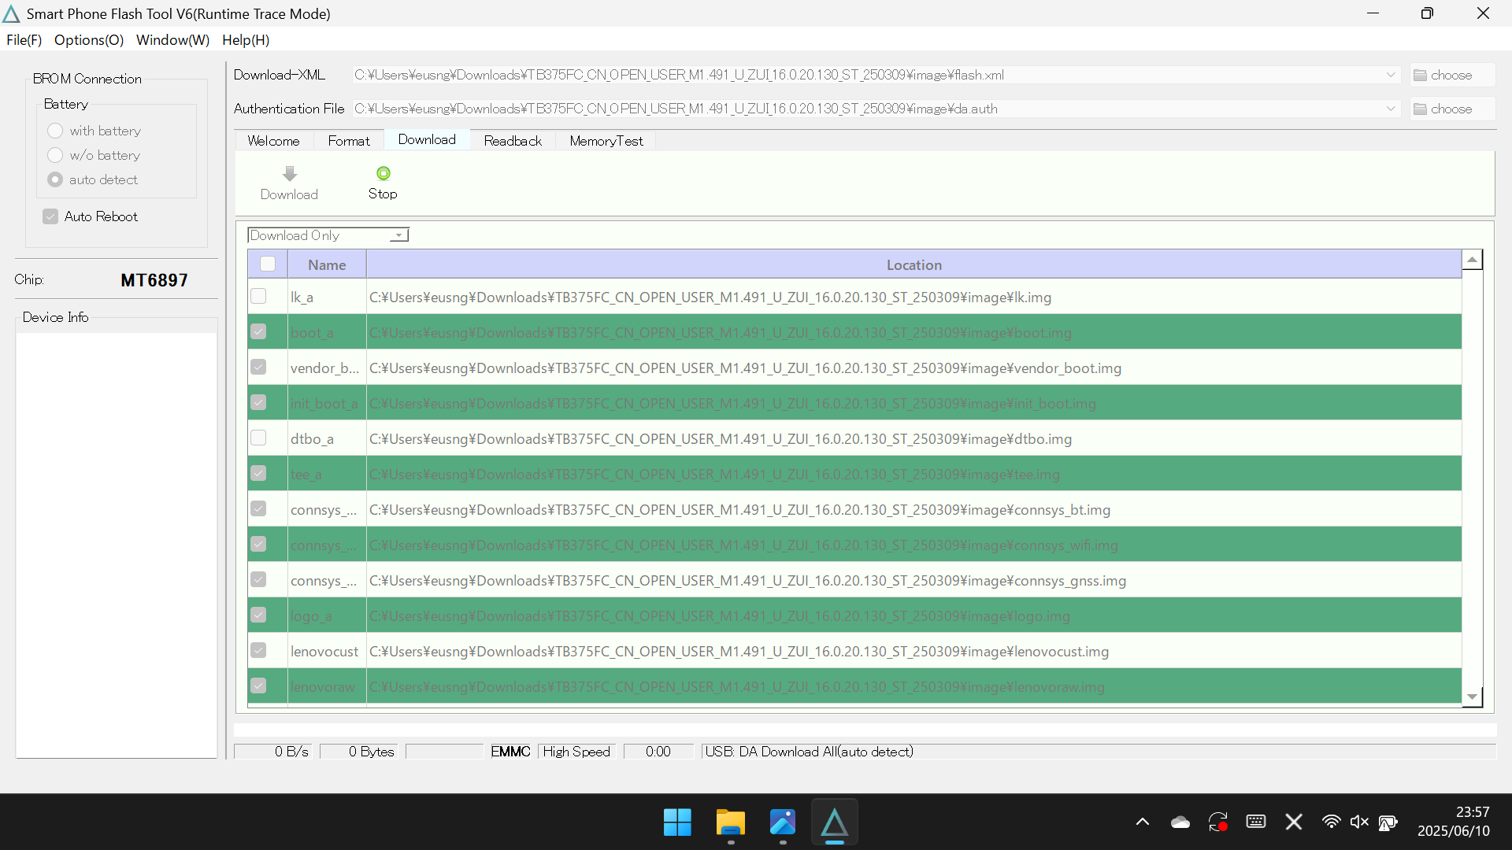Expand the Authentication File path dropdown

(x=1391, y=109)
